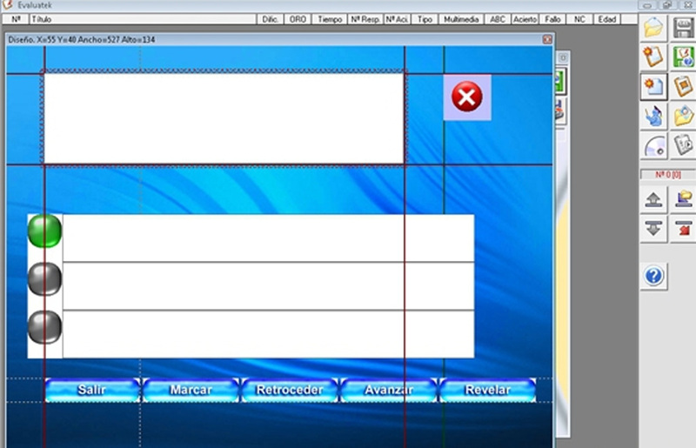Select the second gray answer button
This screenshot has width=696, height=448.
click(x=44, y=279)
